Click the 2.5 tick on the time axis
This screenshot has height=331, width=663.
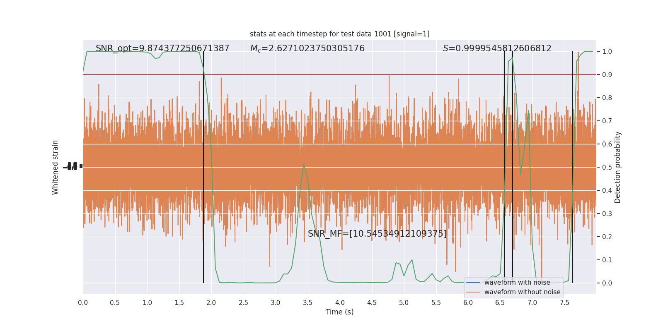(x=243, y=303)
